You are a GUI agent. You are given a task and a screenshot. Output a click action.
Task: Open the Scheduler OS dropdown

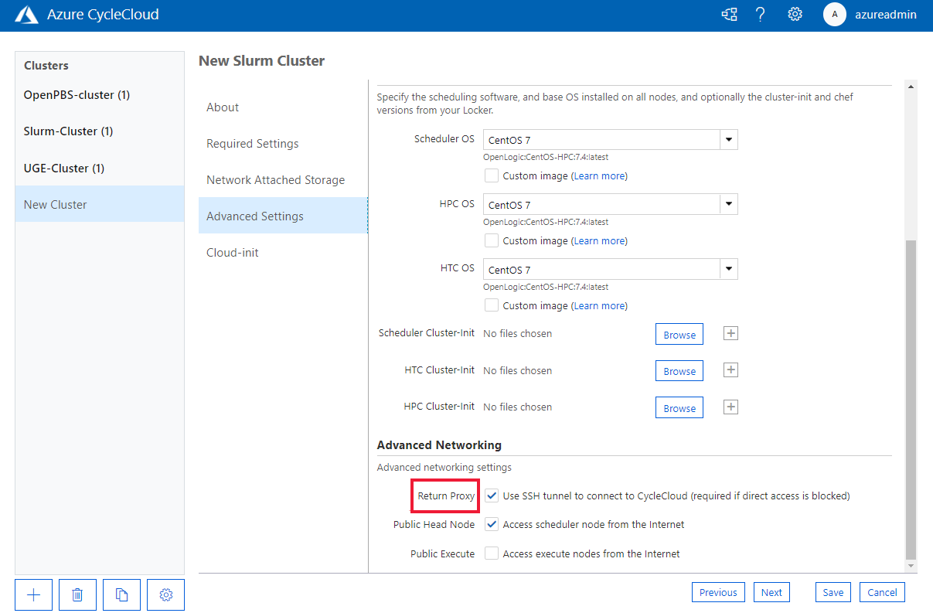coord(727,139)
